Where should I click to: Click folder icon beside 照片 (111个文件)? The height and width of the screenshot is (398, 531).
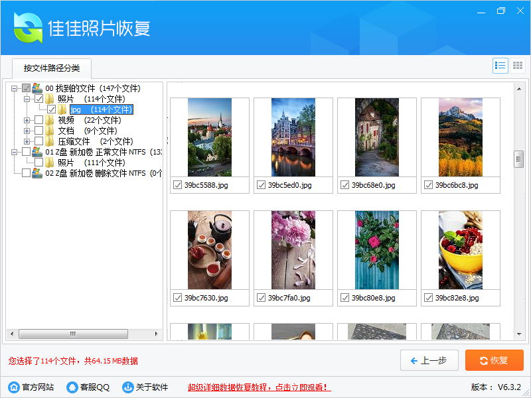(49, 163)
